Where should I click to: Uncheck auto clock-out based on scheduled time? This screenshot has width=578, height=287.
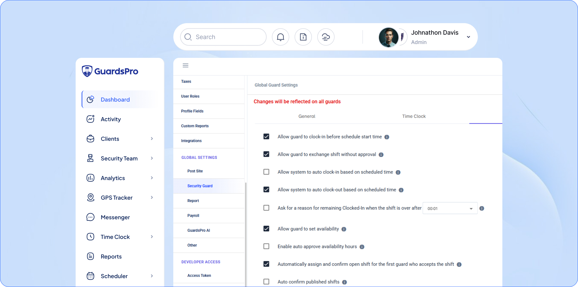pyautogui.click(x=266, y=189)
